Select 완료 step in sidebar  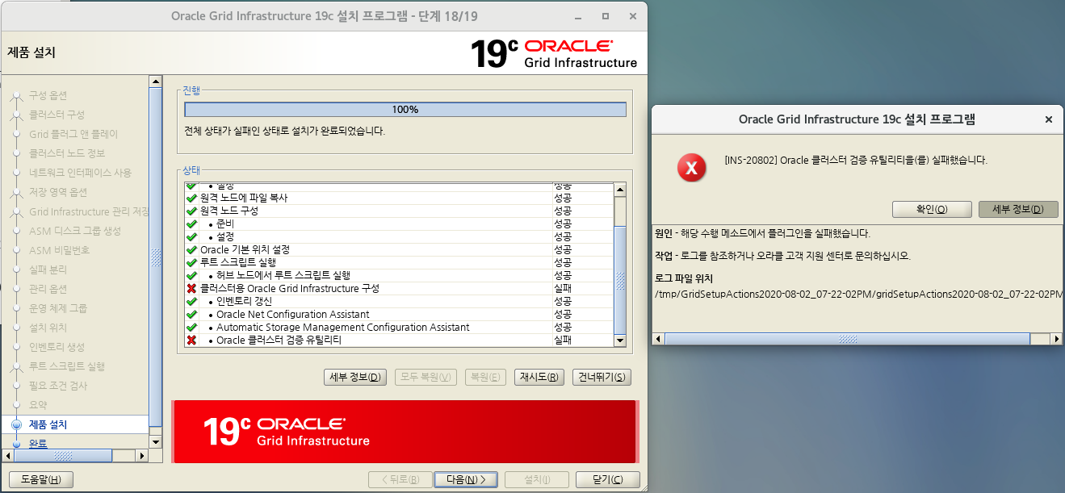38,443
